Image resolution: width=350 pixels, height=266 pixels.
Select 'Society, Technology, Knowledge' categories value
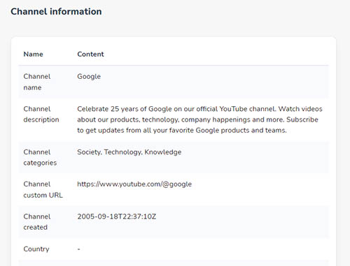click(x=129, y=152)
